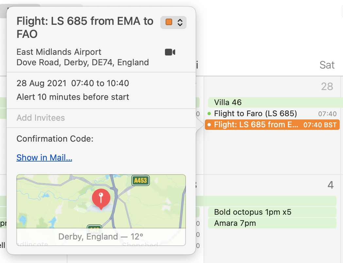Screen dimensions: 343x263
Task: Open the map thumbnail of Derby
Action: (x=101, y=210)
